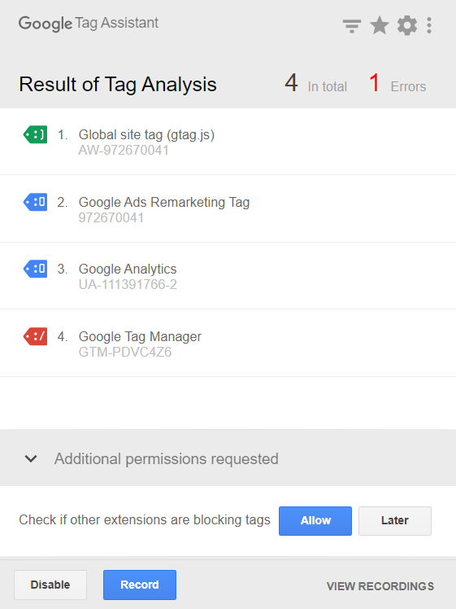Open the filter icon in header

[352, 25]
